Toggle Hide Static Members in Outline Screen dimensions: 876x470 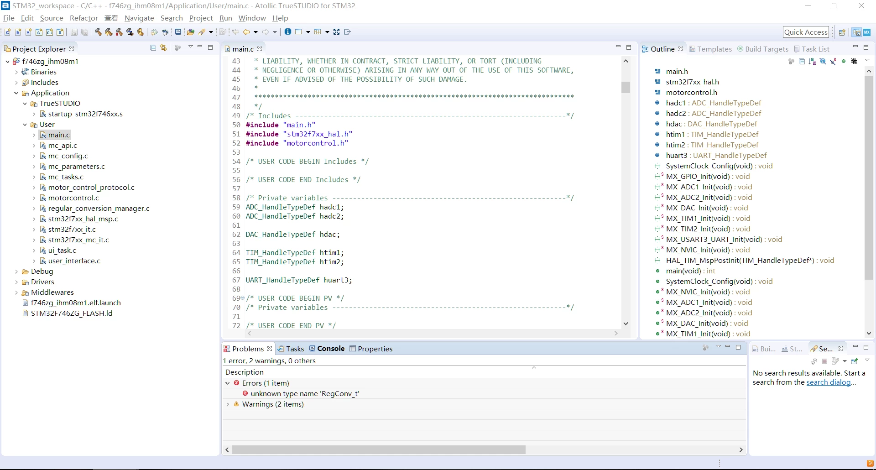833,61
